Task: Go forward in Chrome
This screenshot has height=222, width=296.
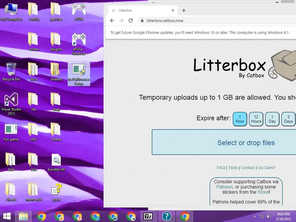Action: [x=121, y=21]
